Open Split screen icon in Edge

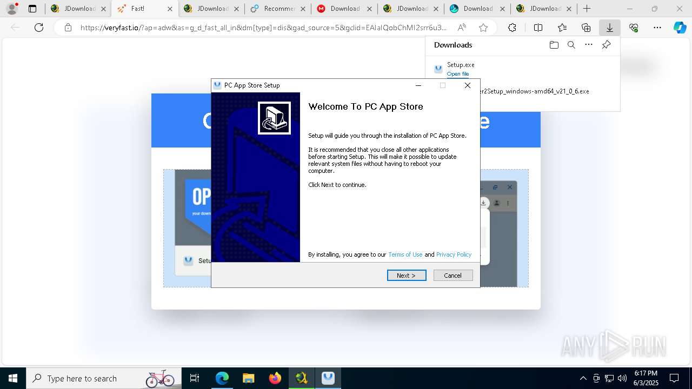point(538,28)
